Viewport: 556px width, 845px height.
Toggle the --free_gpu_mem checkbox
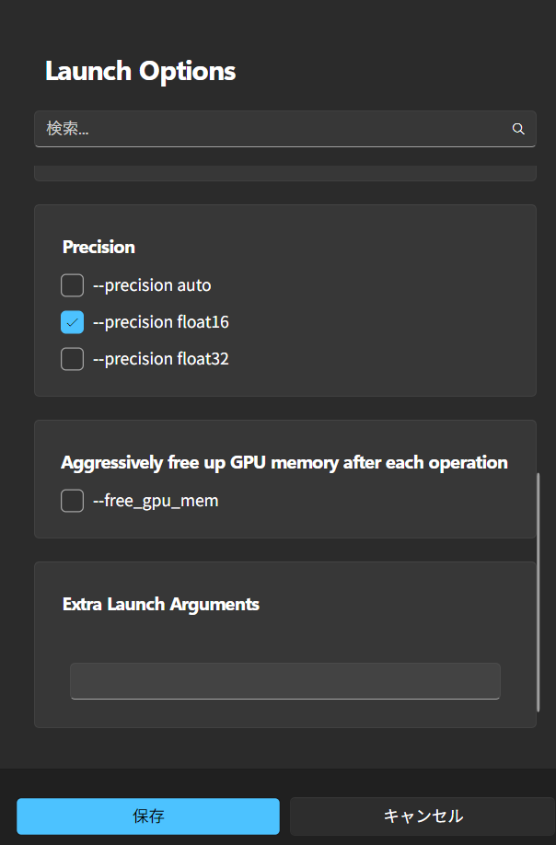[x=72, y=501]
